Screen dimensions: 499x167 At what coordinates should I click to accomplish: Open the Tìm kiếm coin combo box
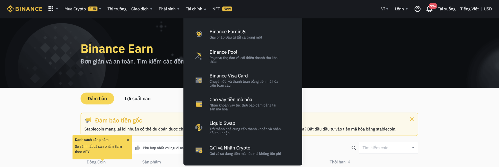coord(388,148)
